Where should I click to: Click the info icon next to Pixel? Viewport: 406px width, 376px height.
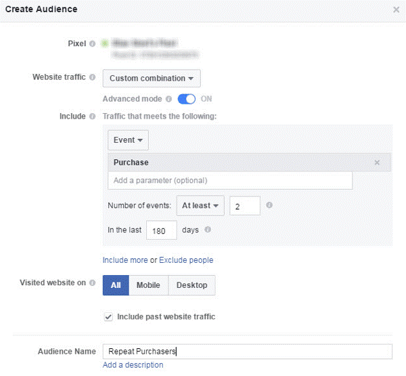92,43
